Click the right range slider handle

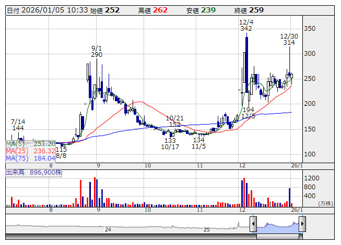(x=302, y=225)
